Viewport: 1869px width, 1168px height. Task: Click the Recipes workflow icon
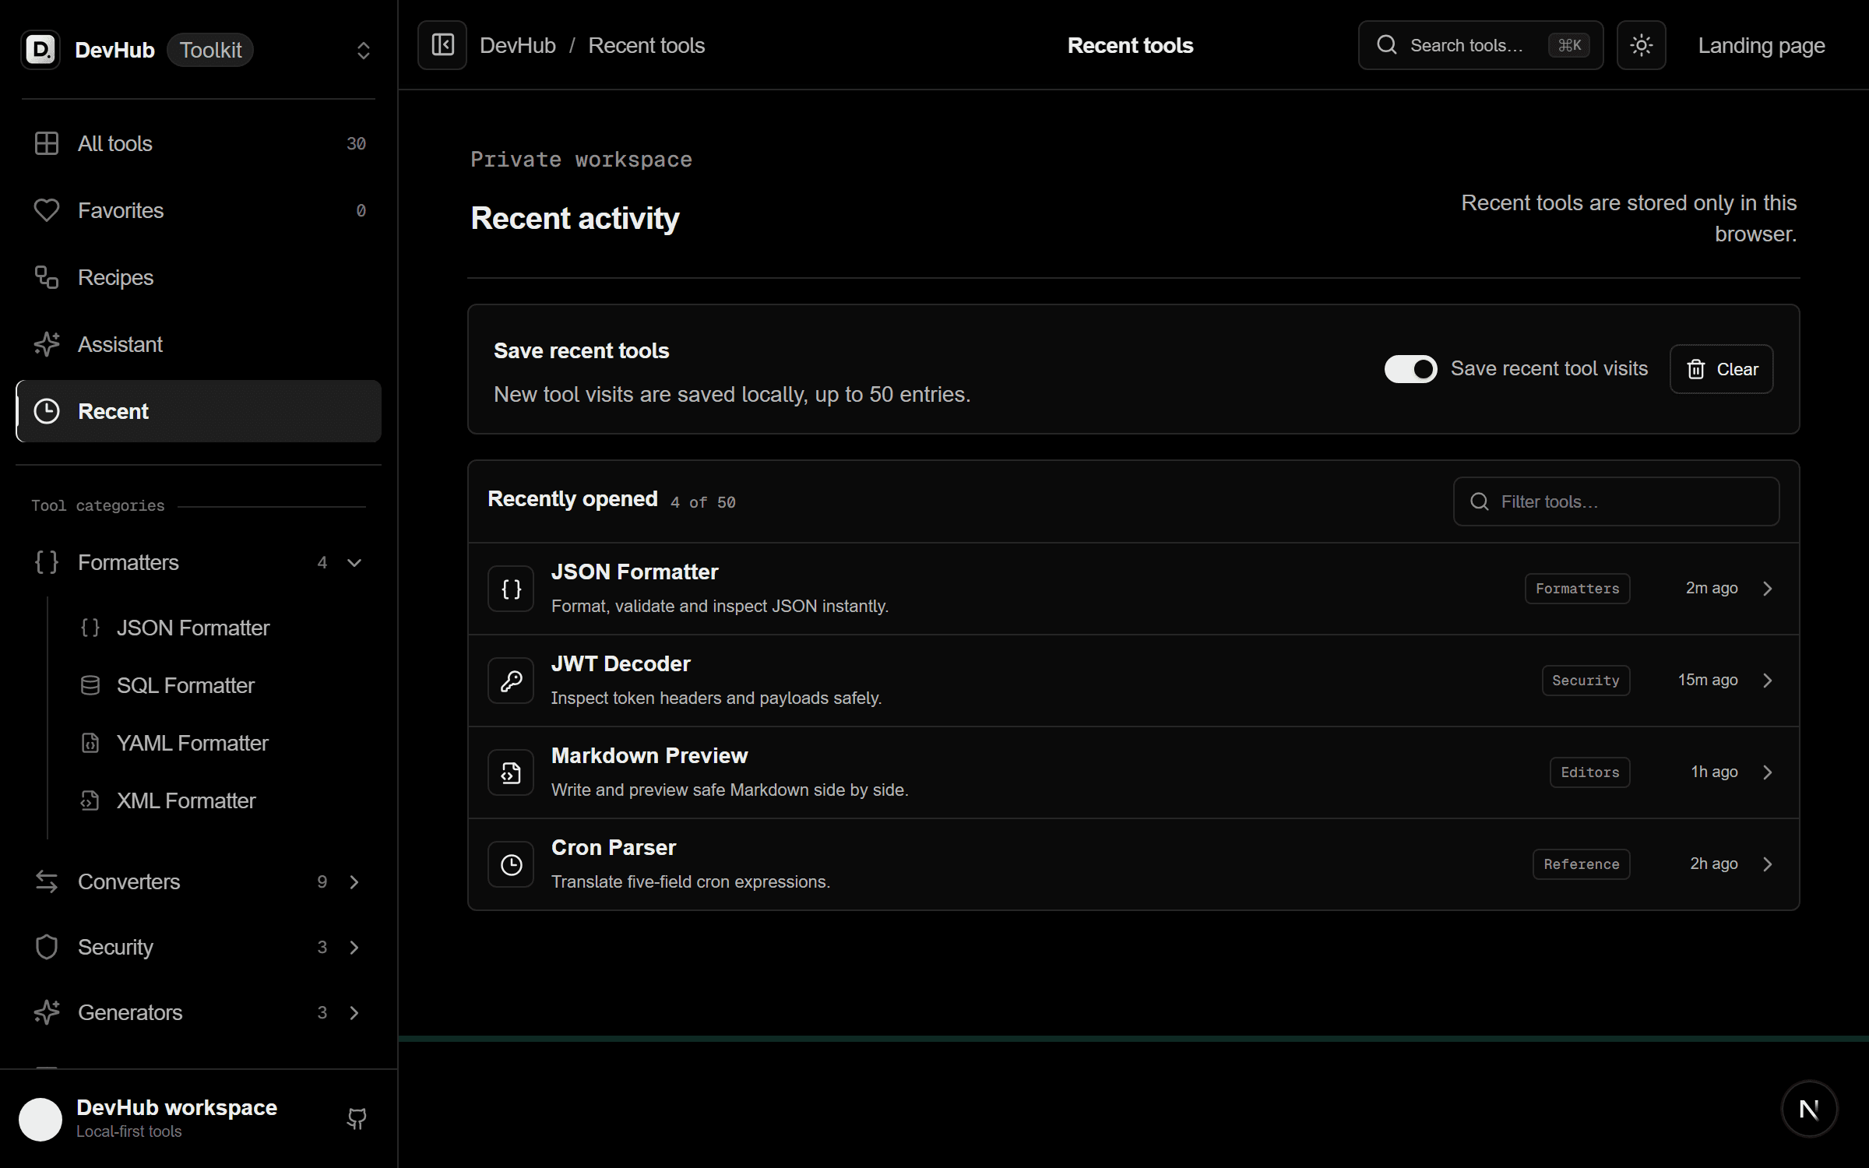click(47, 277)
